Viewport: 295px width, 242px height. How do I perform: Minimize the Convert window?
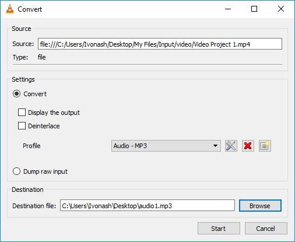228,9
